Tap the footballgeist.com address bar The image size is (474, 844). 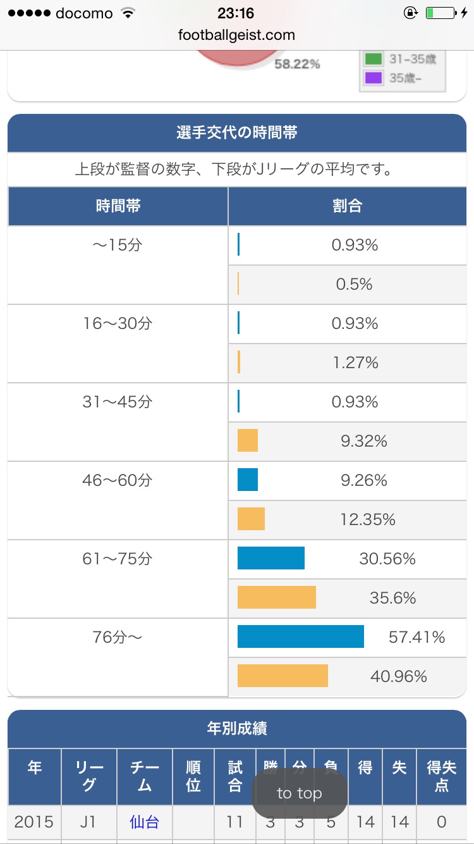[x=236, y=35]
